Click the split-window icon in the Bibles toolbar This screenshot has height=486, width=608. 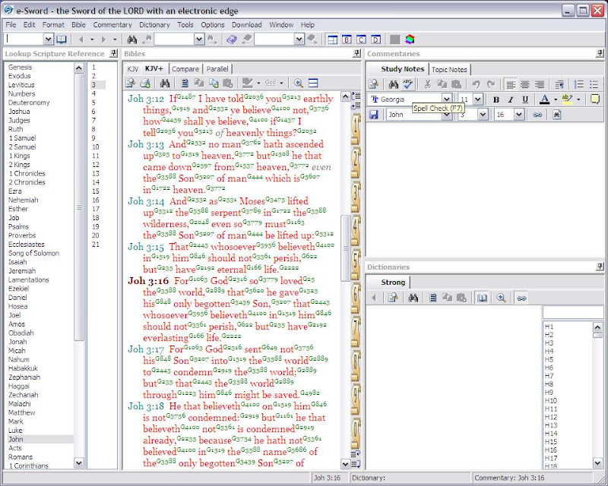pyautogui.click(x=313, y=83)
